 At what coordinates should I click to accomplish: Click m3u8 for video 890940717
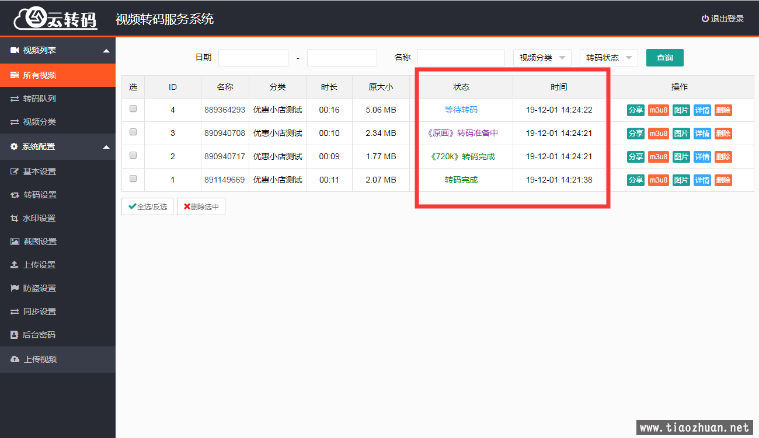[x=659, y=156]
